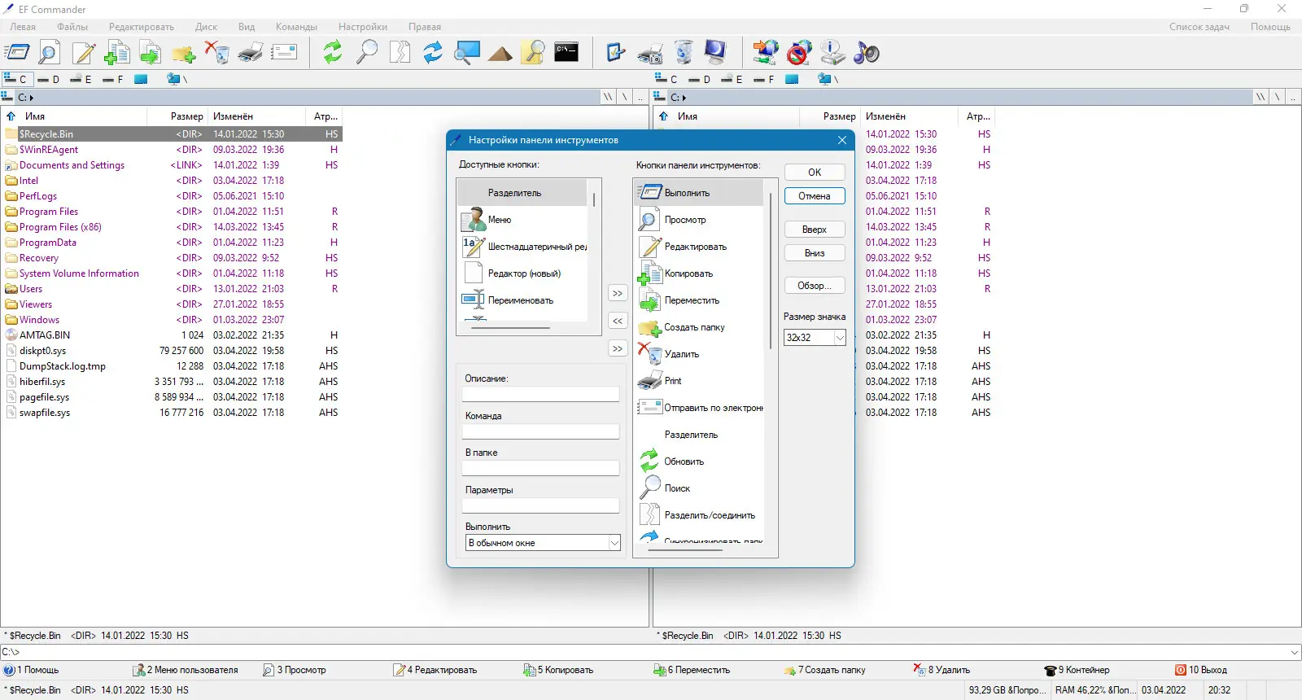Open the command prompt toolbar icon

coord(566,53)
